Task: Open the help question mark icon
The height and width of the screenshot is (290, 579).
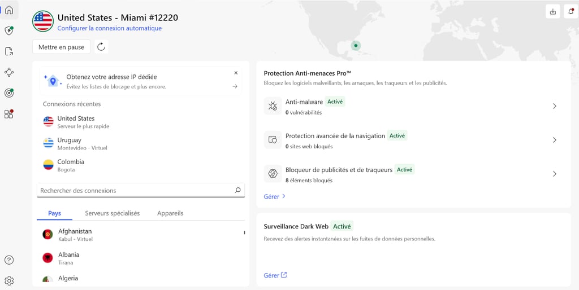Action: point(9,260)
